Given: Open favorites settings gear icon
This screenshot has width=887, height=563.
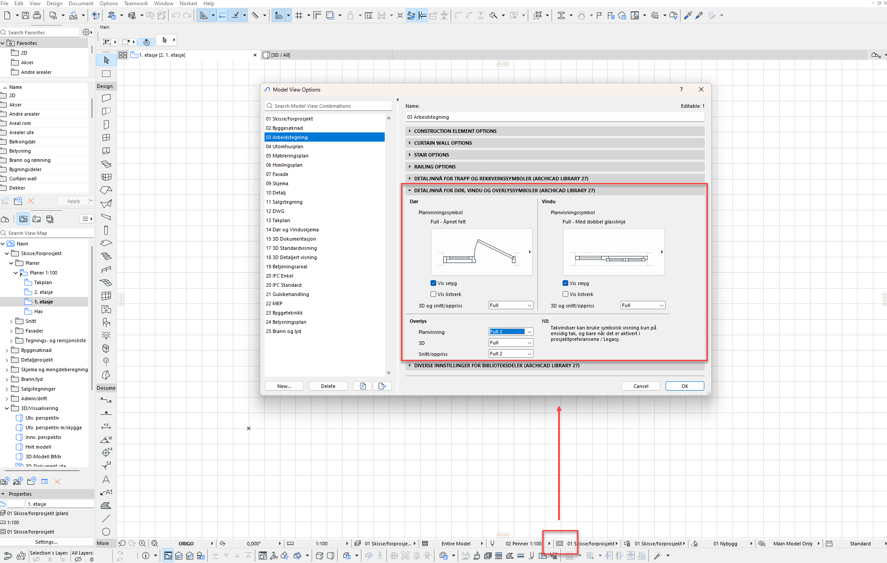Looking at the screenshot, I should point(87,32).
